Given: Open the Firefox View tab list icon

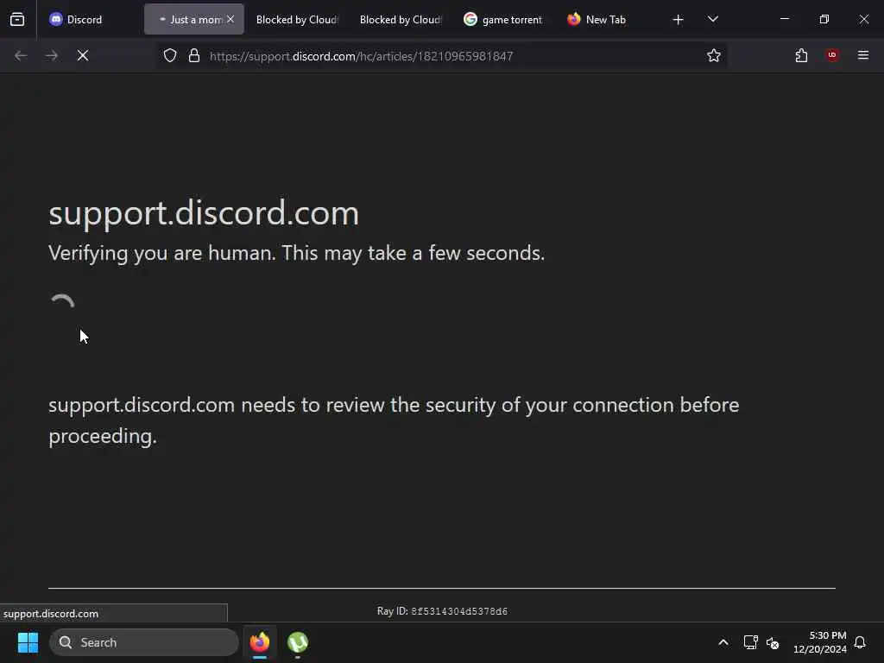Looking at the screenshot, I should coord(17,20).
